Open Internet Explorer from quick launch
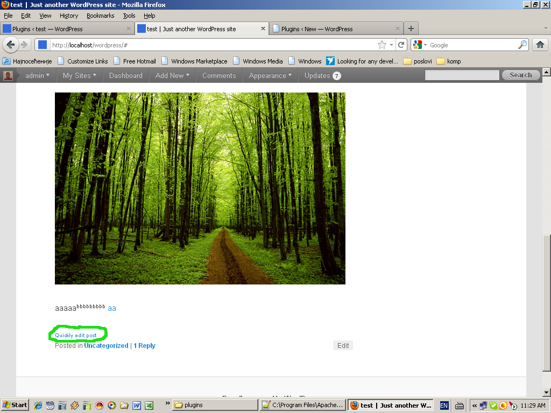Screen dimensions: 551x413 [38, 405]
